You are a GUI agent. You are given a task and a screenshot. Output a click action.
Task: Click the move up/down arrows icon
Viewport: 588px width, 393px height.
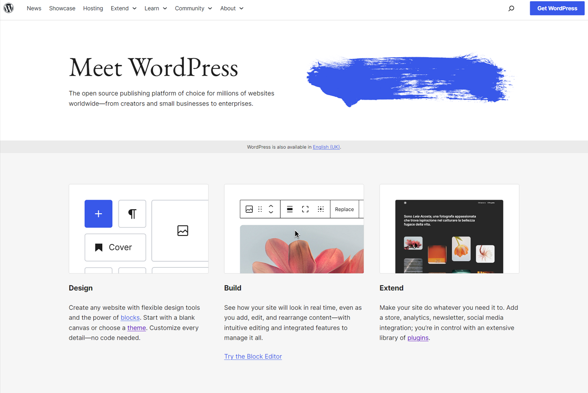tap(271, 209)
